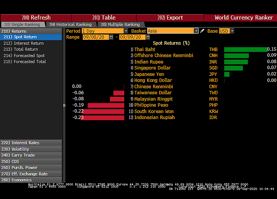Open the Period dropdown arrow
This screenshot has width=277, height=199.
(x=126, y=31)
